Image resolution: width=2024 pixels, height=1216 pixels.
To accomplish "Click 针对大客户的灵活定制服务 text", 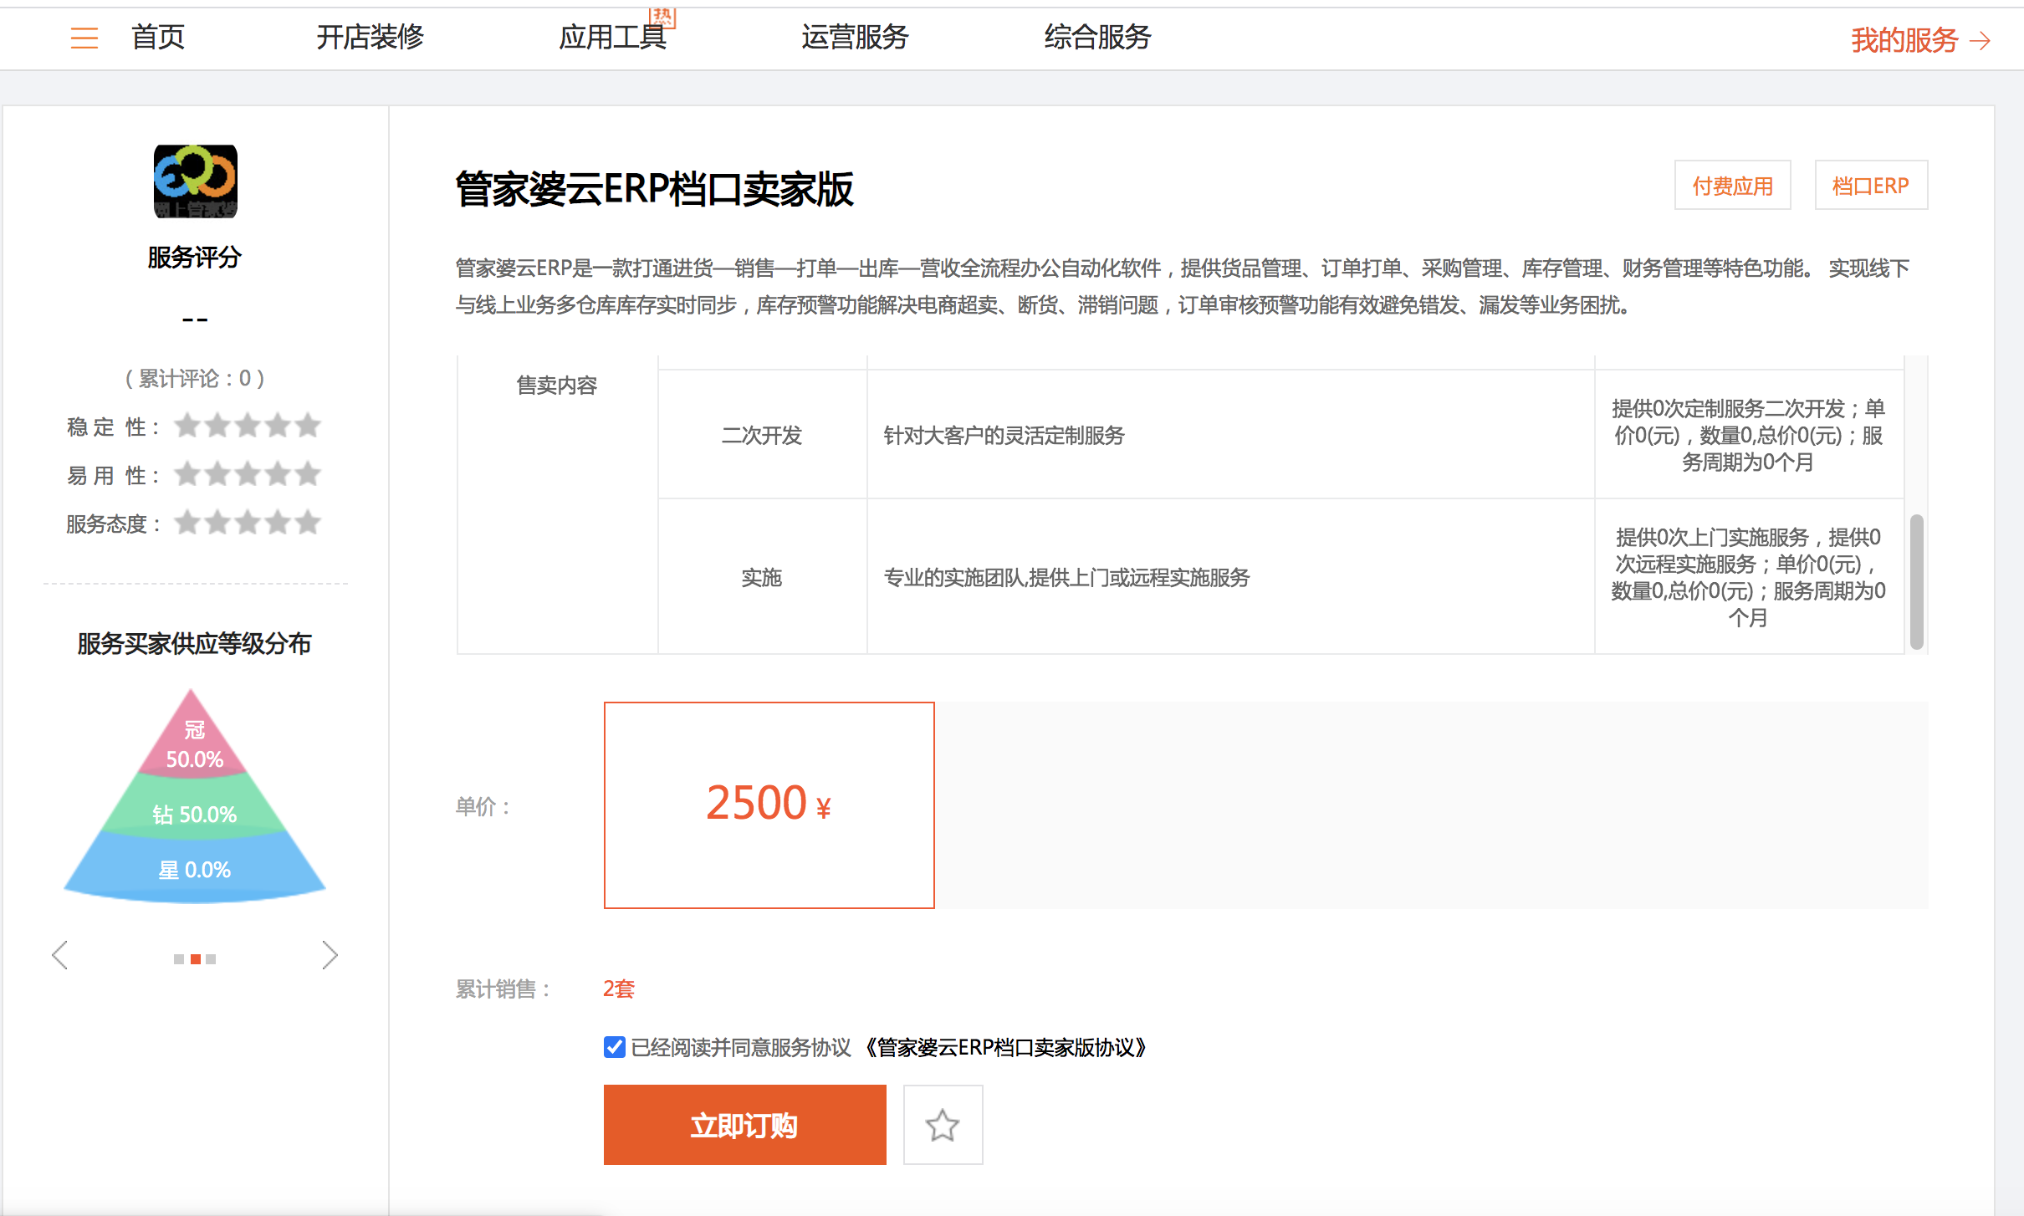I will coord(1004,435).
